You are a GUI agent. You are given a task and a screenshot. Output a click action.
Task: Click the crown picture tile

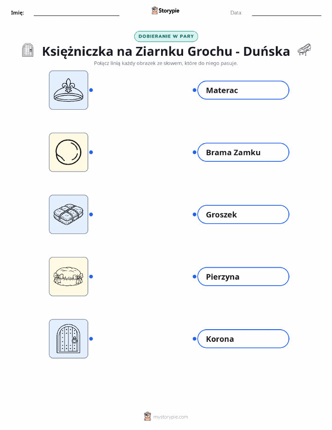point(68,90)
